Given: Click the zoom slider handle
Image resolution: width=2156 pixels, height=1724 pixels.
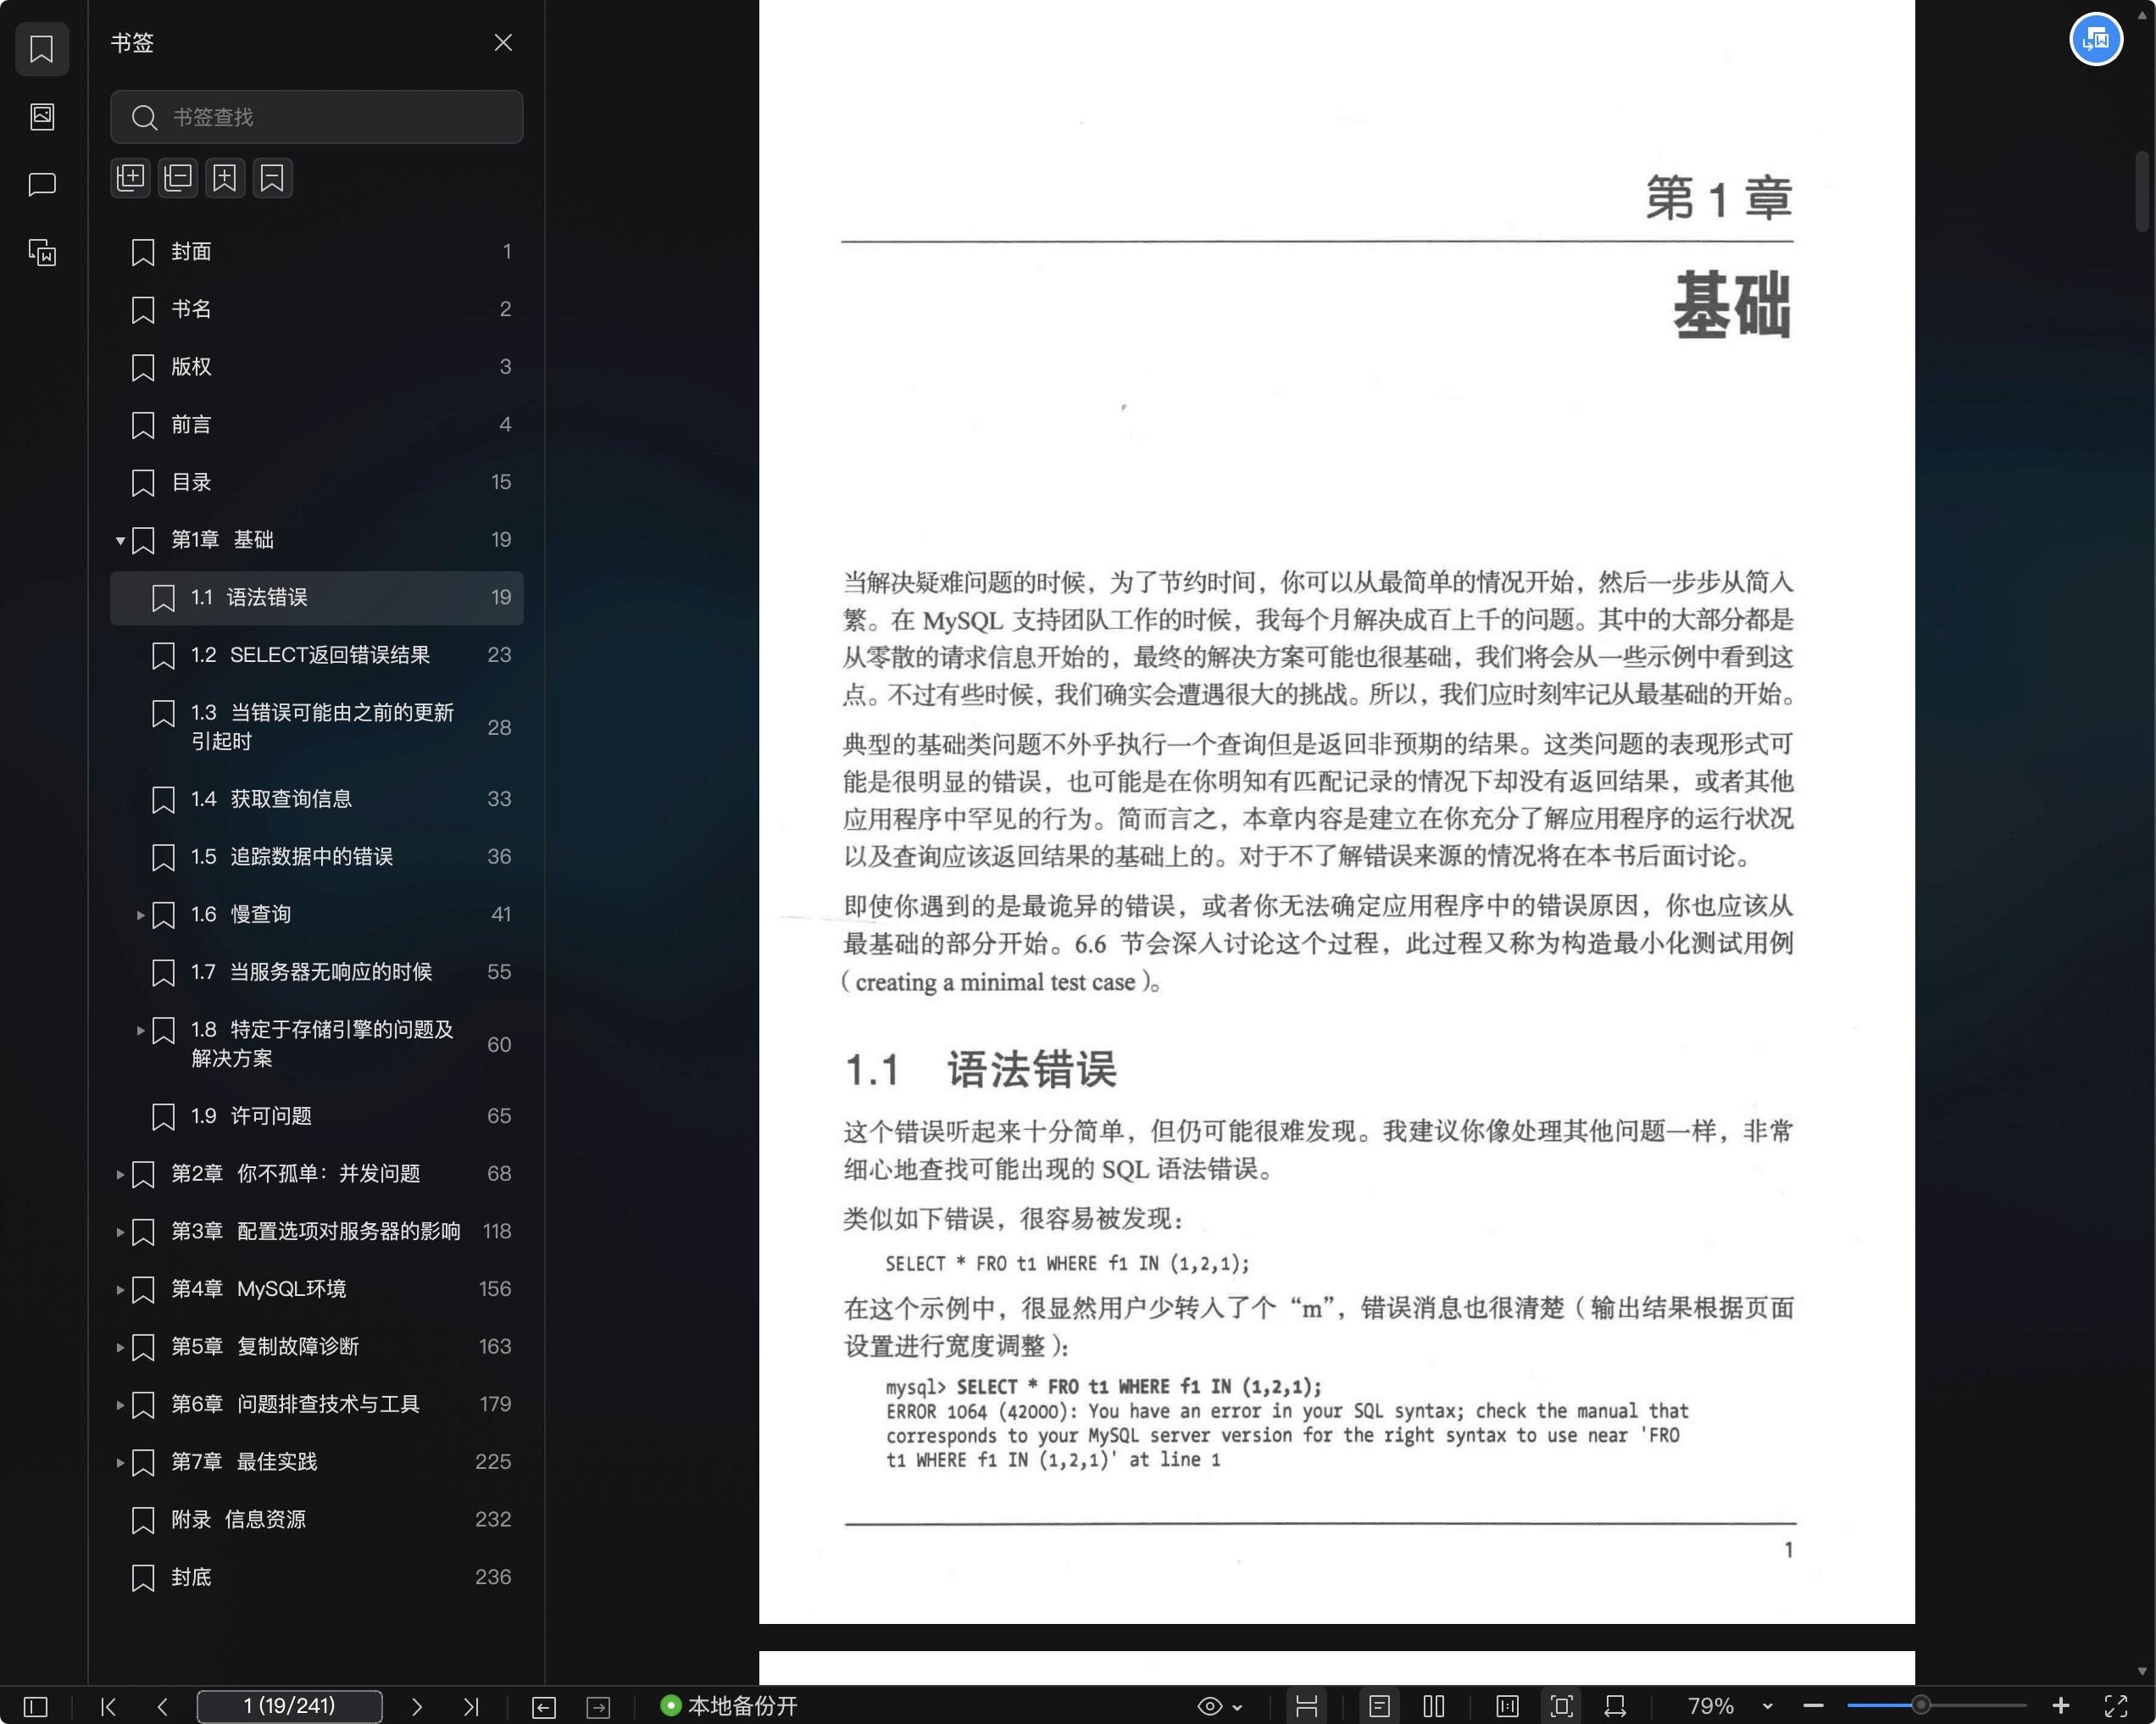Looking at the screenshot, I should [x=1920, y=1706].
